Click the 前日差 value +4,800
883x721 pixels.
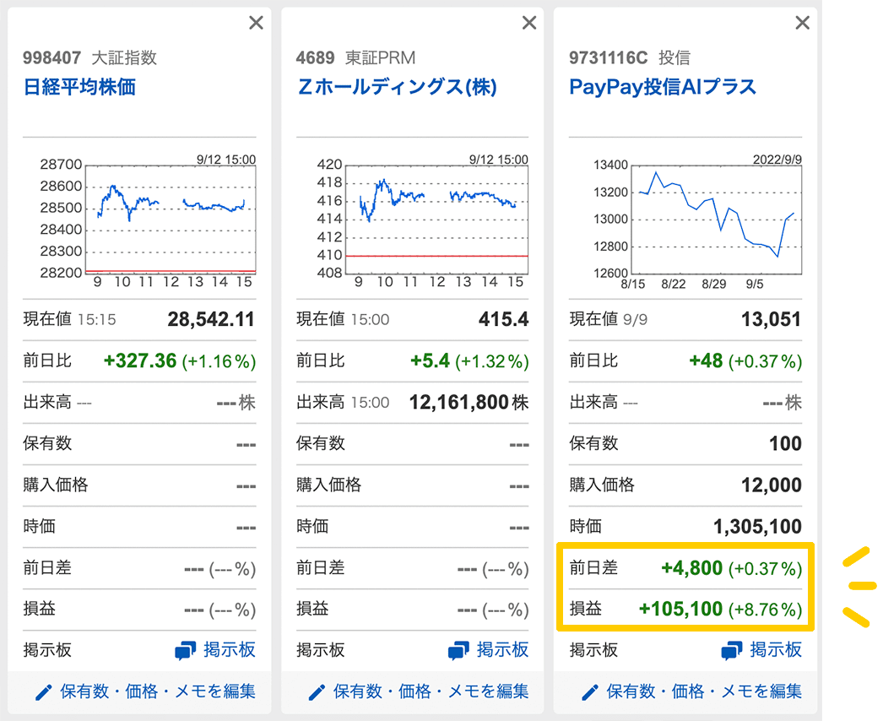coord(692,568)
